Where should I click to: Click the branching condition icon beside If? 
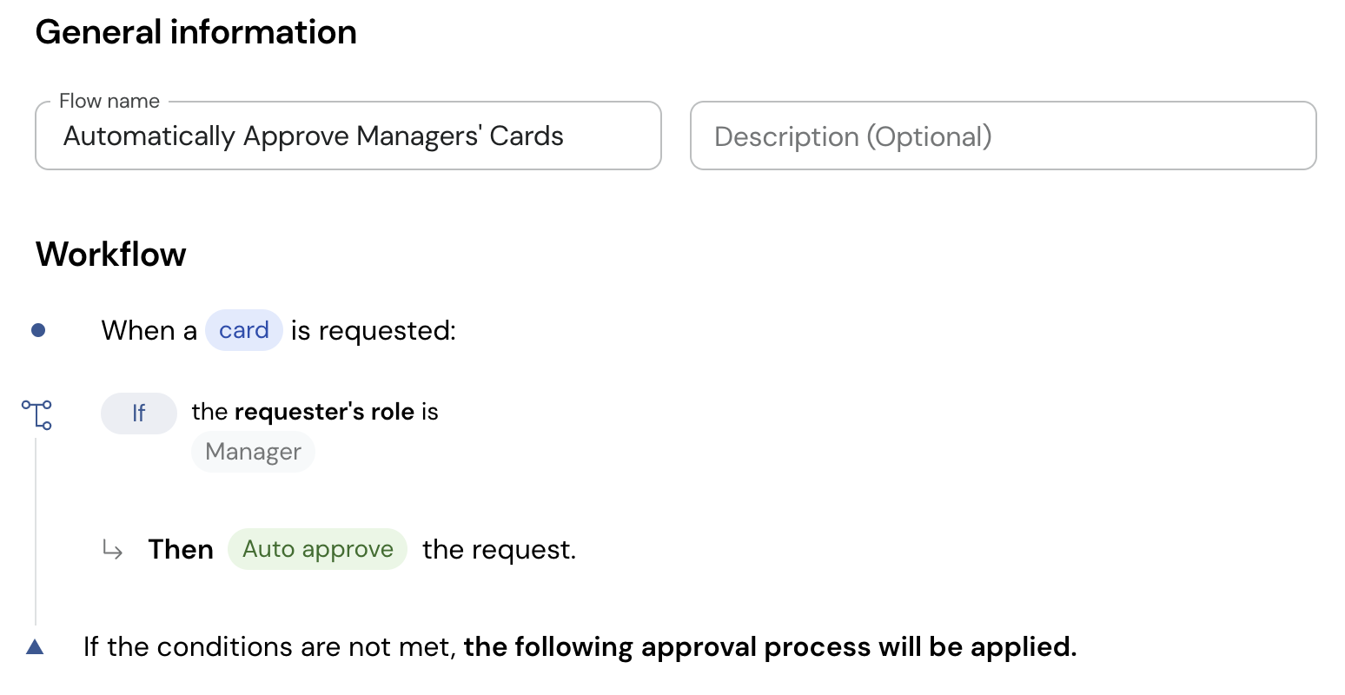point(37,414)
